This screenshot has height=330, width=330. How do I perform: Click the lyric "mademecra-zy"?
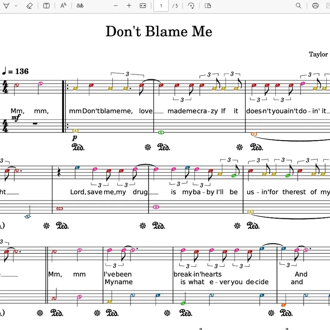click(x=192, y=111)
